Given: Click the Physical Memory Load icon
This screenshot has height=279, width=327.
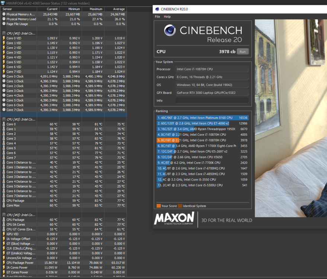Looking at the screenshot, I should pos(4,19).
